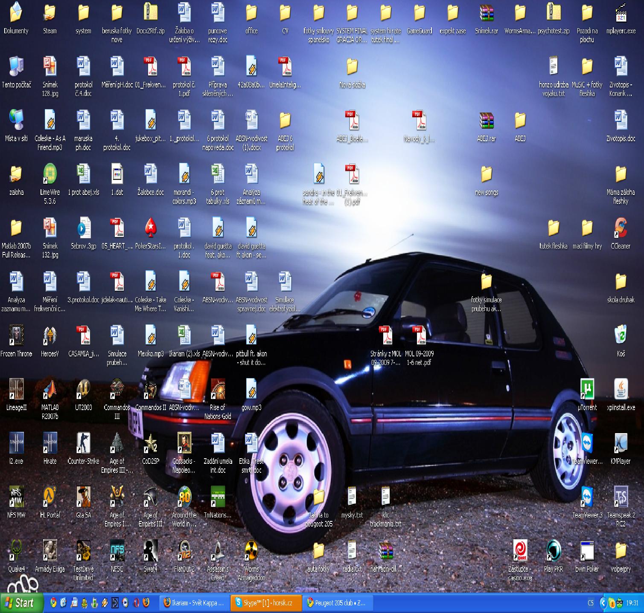Viewport: 644px width, 613px height.
Task: Switch to Ikariam Firefox taskbar window
Action: (x=195, y=603)
